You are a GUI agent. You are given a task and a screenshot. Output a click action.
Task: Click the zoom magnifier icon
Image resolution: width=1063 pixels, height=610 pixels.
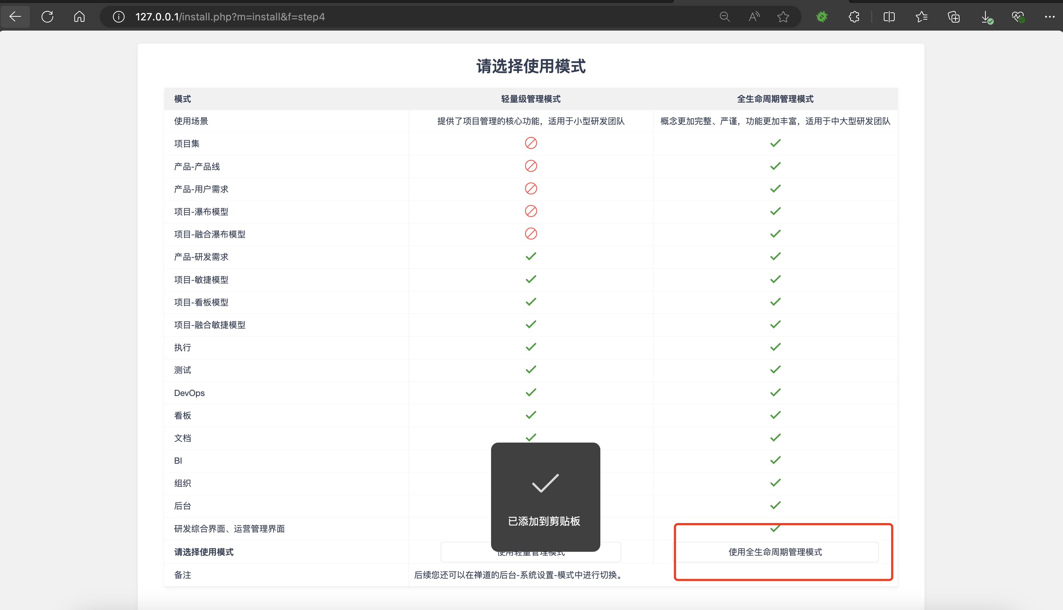pos(725,17)
